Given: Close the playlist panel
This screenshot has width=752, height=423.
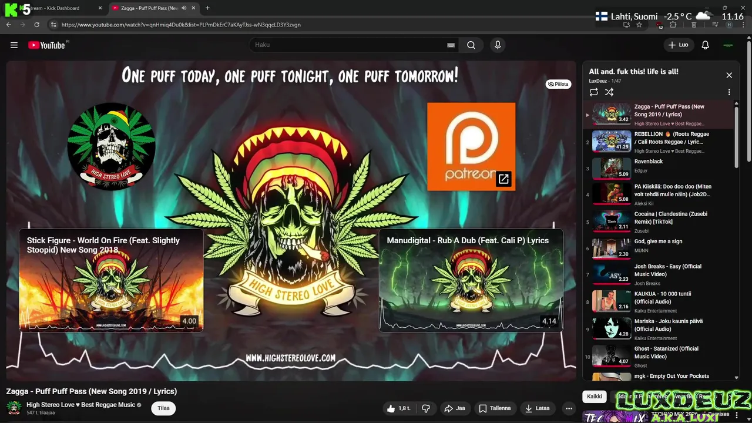Looking at the screenshot, I should click(729, 75).
